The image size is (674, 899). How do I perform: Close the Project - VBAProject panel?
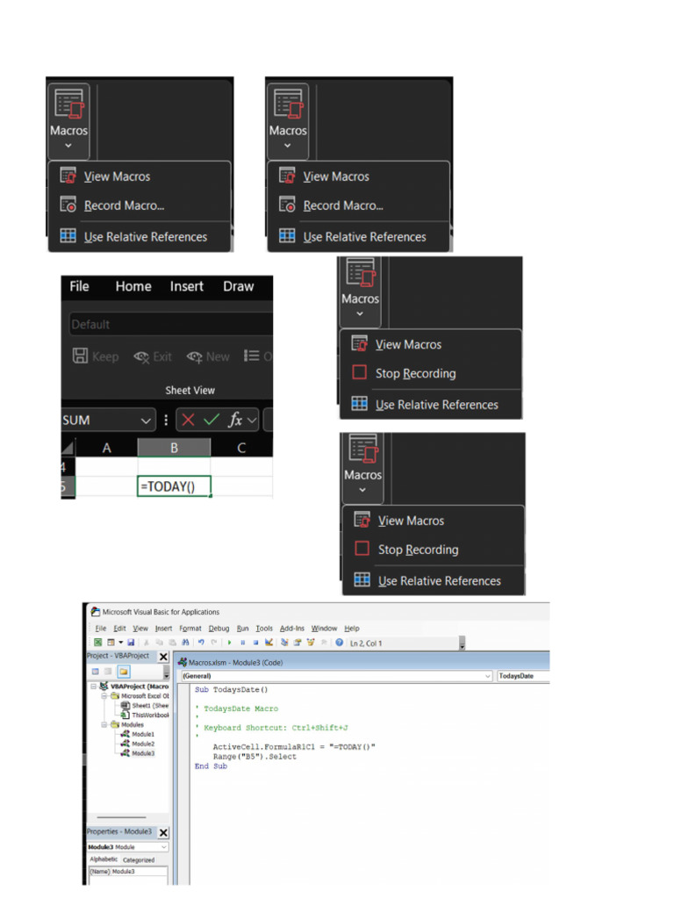(163, 657)
